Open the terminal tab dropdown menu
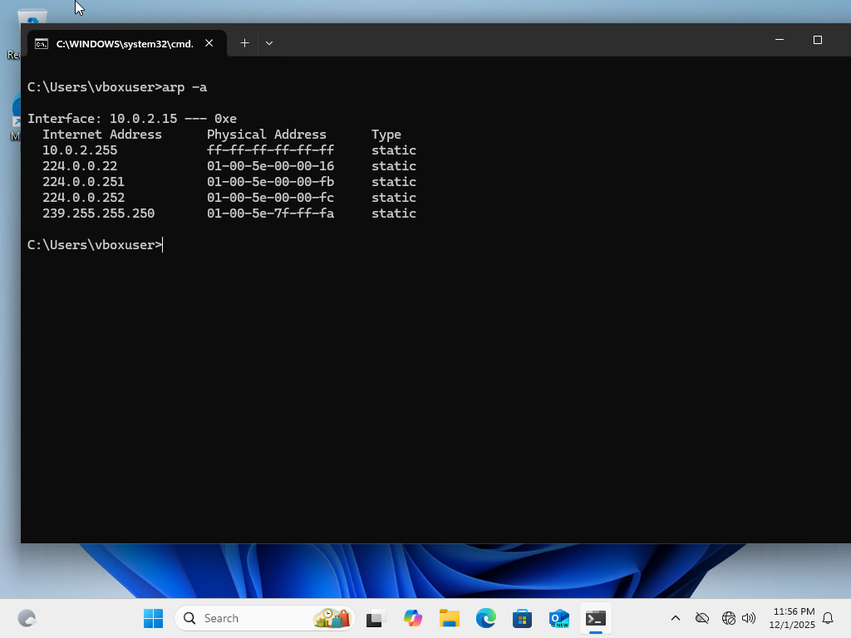 pyautogui.click(x=268, y=42)
